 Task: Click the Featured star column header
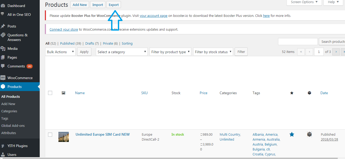coord(292,93)
